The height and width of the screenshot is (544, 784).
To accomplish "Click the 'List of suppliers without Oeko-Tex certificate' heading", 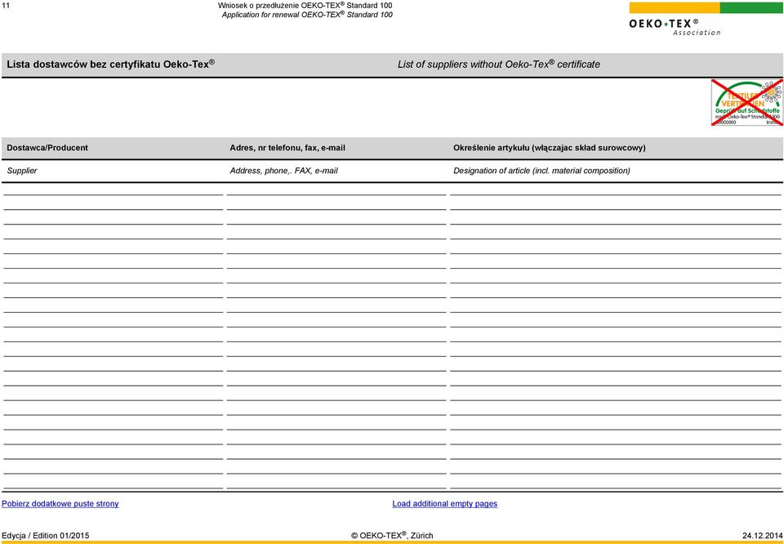I will (x=498, y=64).
